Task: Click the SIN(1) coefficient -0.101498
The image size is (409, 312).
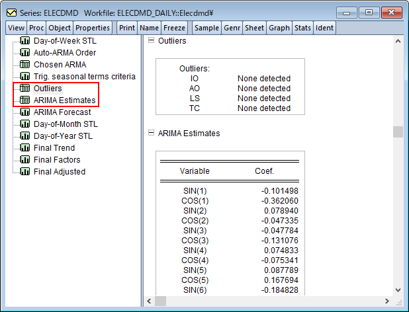Action: coord(280,191)
